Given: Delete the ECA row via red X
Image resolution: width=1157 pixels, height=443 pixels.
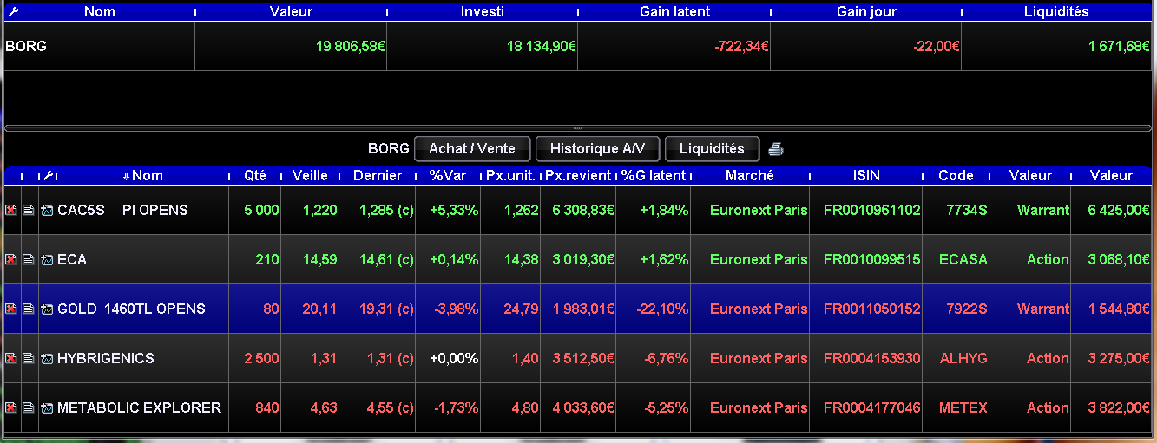Looking at the screenshot, I should pos(11,259).
